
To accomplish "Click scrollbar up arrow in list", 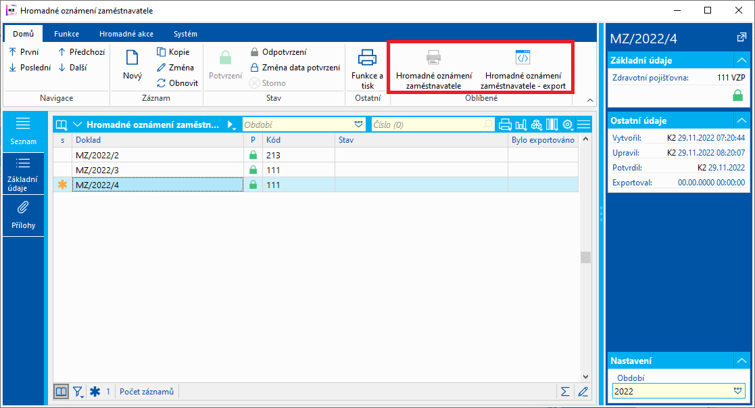I will click(x=585, y=139).
